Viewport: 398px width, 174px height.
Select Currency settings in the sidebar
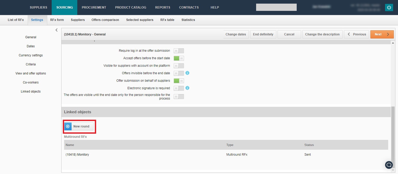[31, 55]
